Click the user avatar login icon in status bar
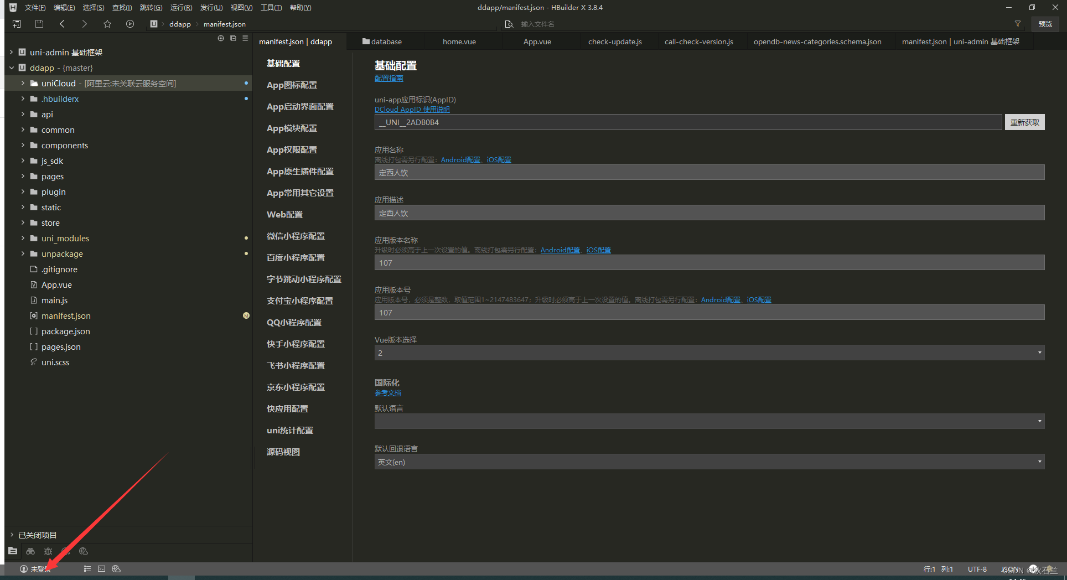 24,569
